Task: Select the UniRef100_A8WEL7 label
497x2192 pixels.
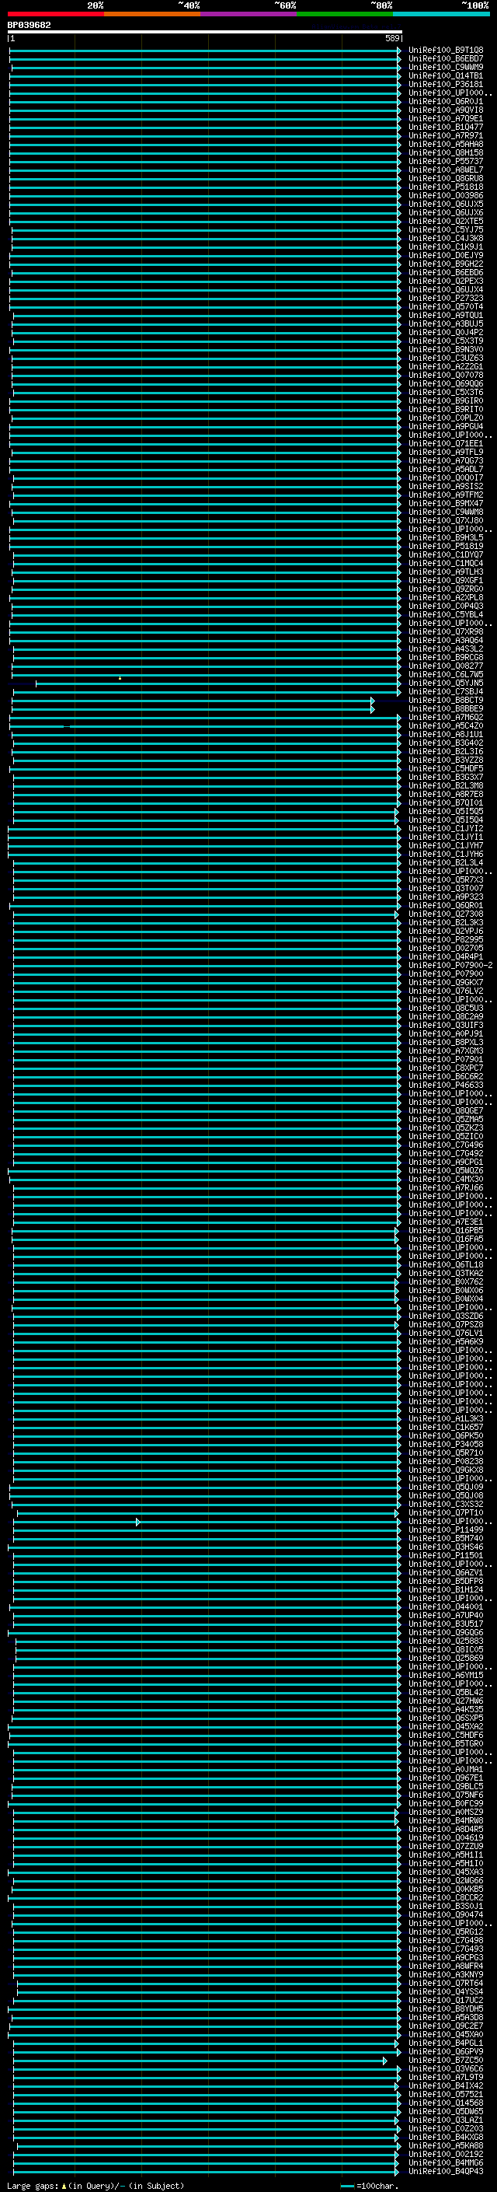Action: [445, 170]
